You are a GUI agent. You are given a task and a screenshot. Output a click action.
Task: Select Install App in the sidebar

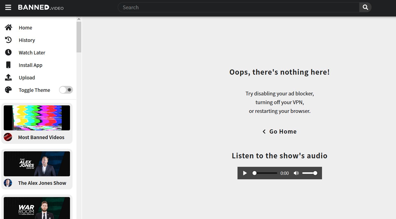(30, 65)
